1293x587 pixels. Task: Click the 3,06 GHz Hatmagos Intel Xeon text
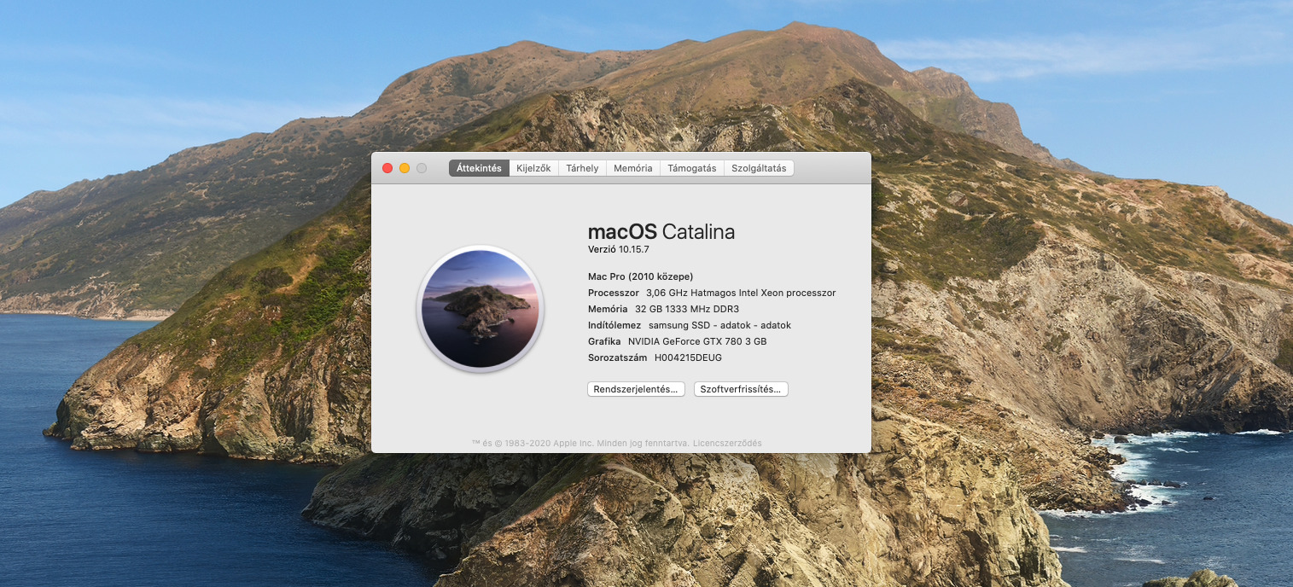pos(741,293)
